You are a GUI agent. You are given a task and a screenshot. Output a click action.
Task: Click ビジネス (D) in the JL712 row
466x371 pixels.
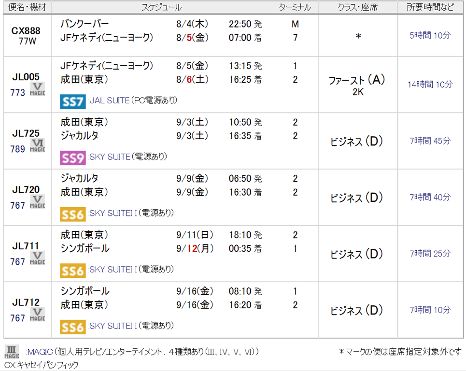(357, 310)
